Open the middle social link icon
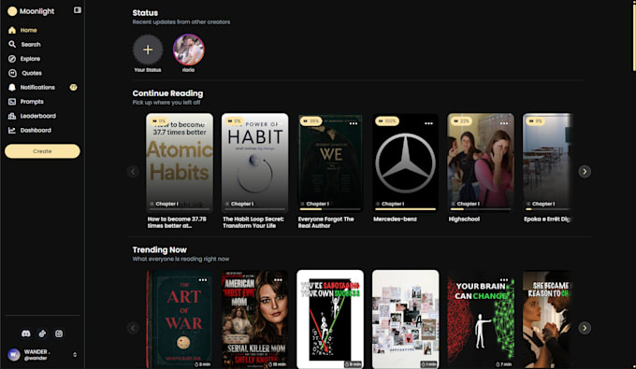 point(42,334)
